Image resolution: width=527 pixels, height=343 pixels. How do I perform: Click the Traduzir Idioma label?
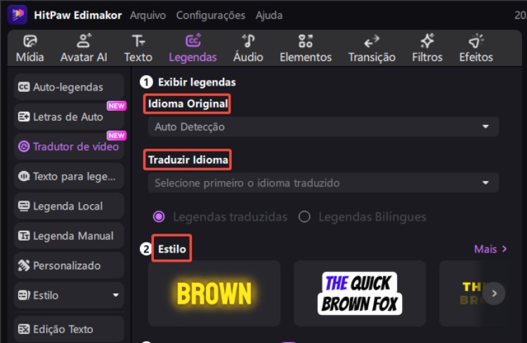point(188,160)
